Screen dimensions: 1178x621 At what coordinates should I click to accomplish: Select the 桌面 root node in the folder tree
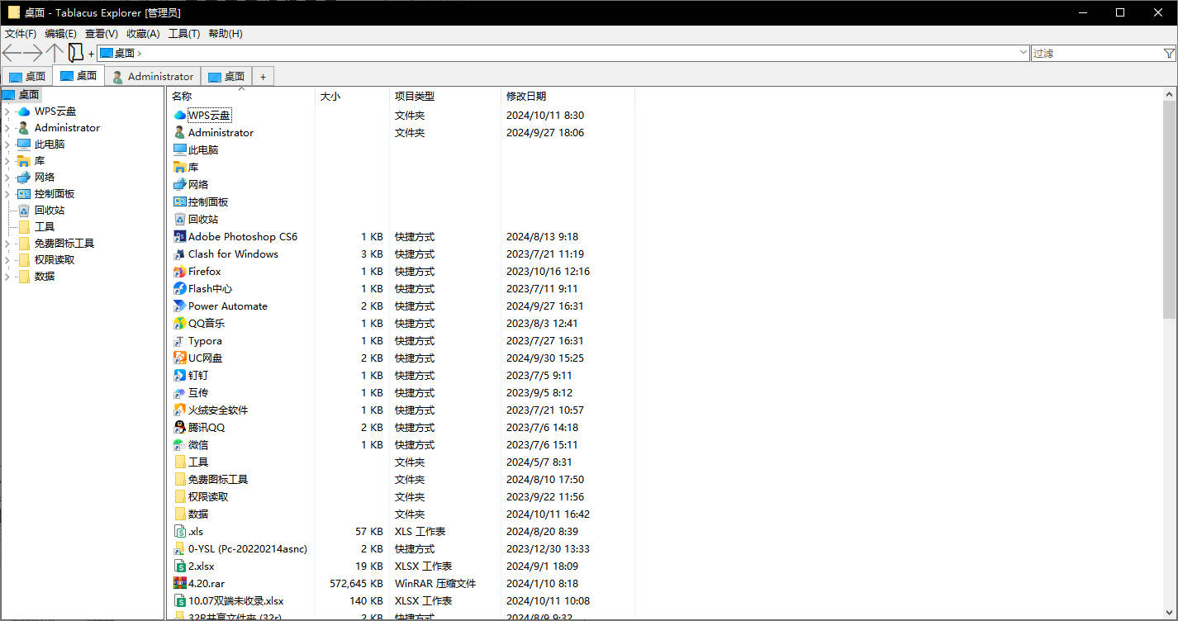(x=29, y=95)
